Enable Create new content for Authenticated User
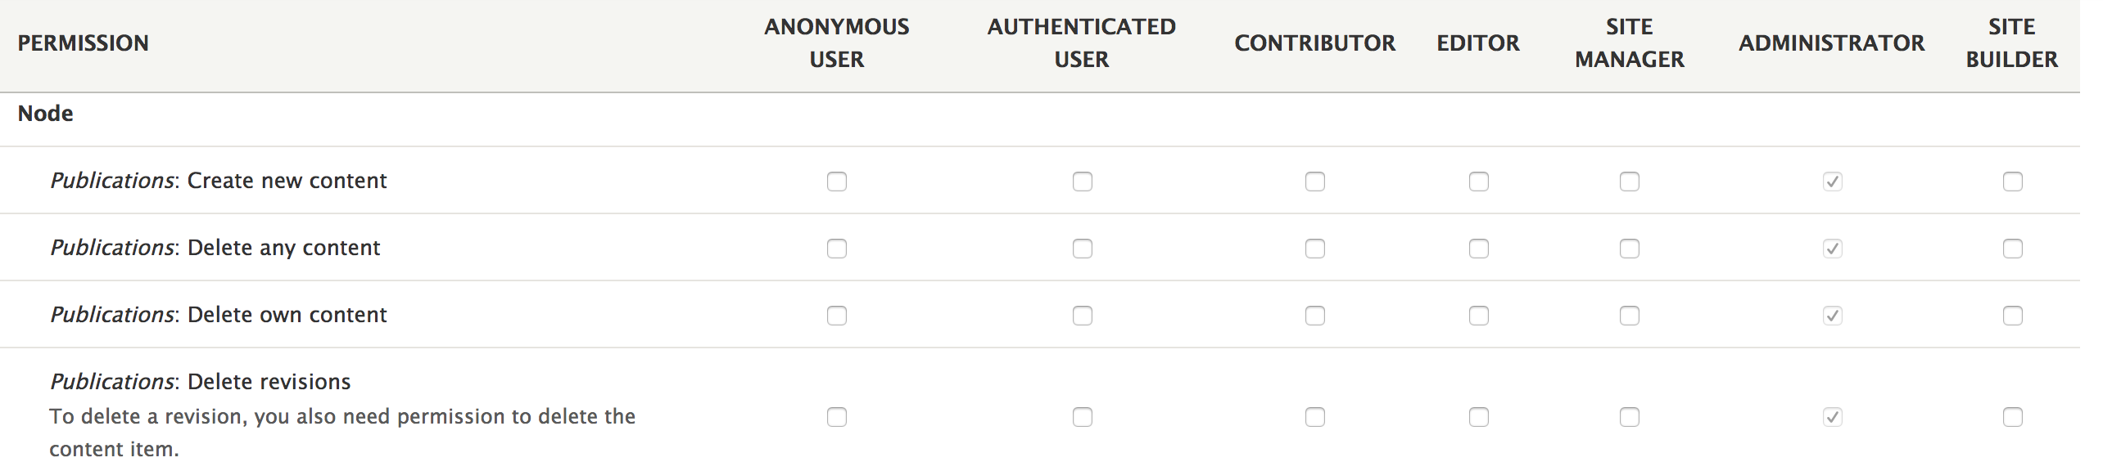This screenshot has width=2103, height=471. 1082,182
